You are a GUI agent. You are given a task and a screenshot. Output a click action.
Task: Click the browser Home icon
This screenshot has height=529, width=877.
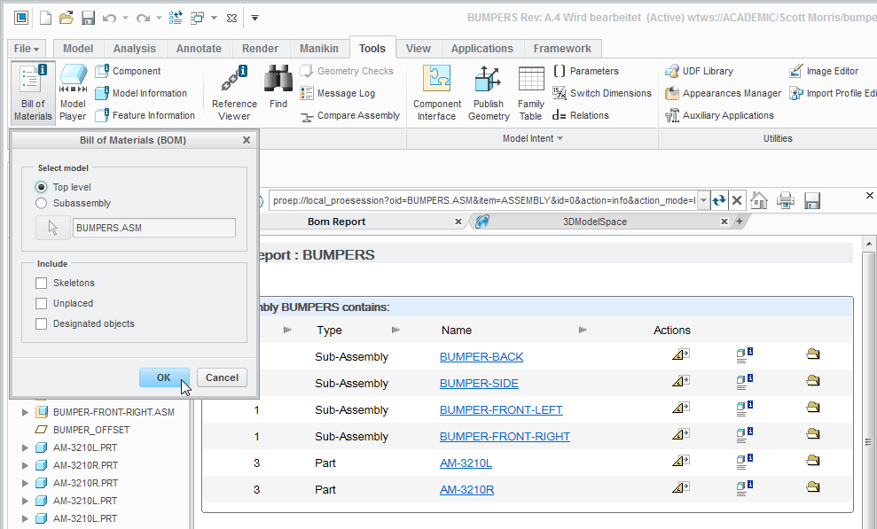tap(759, 200)
